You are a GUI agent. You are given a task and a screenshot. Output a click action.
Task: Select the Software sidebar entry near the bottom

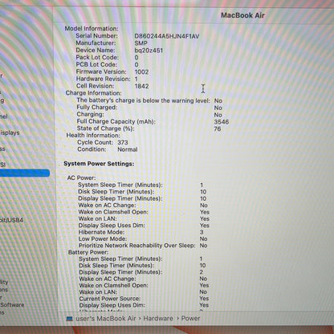tap(12, 305)
